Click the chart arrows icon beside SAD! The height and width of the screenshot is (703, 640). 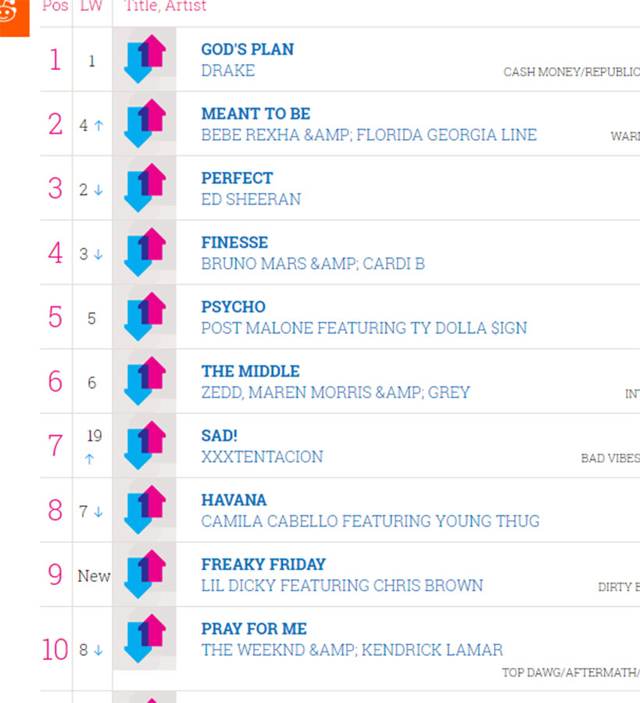tap(145, 445)
